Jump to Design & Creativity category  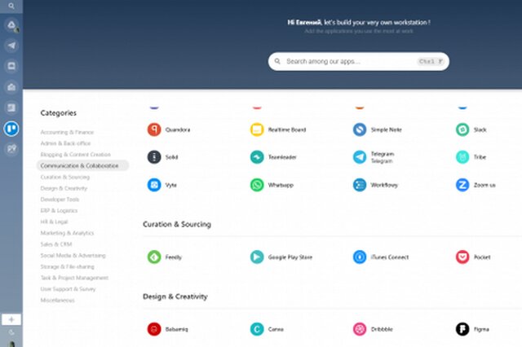(64, 188)
